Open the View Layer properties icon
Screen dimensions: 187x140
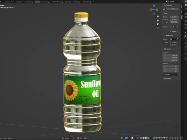(185, 21)
